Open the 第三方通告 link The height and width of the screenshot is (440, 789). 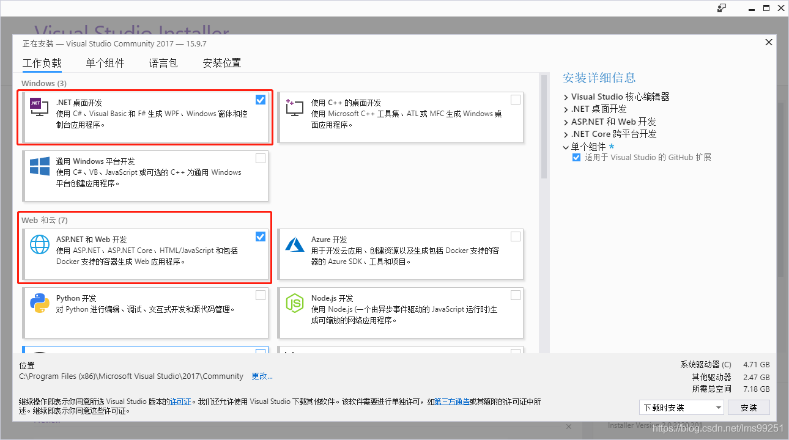(x=452, y=402)
